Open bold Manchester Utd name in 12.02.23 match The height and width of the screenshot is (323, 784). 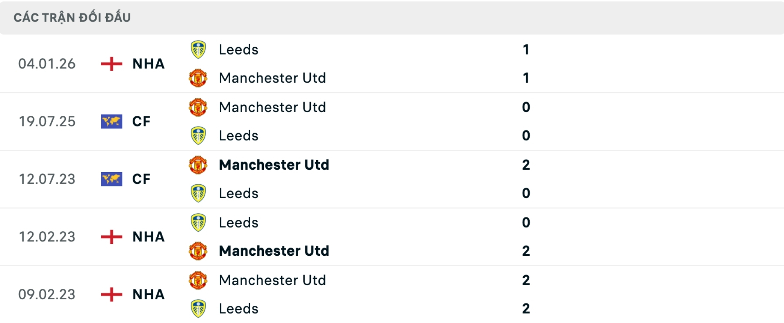(x=274, y=251)
